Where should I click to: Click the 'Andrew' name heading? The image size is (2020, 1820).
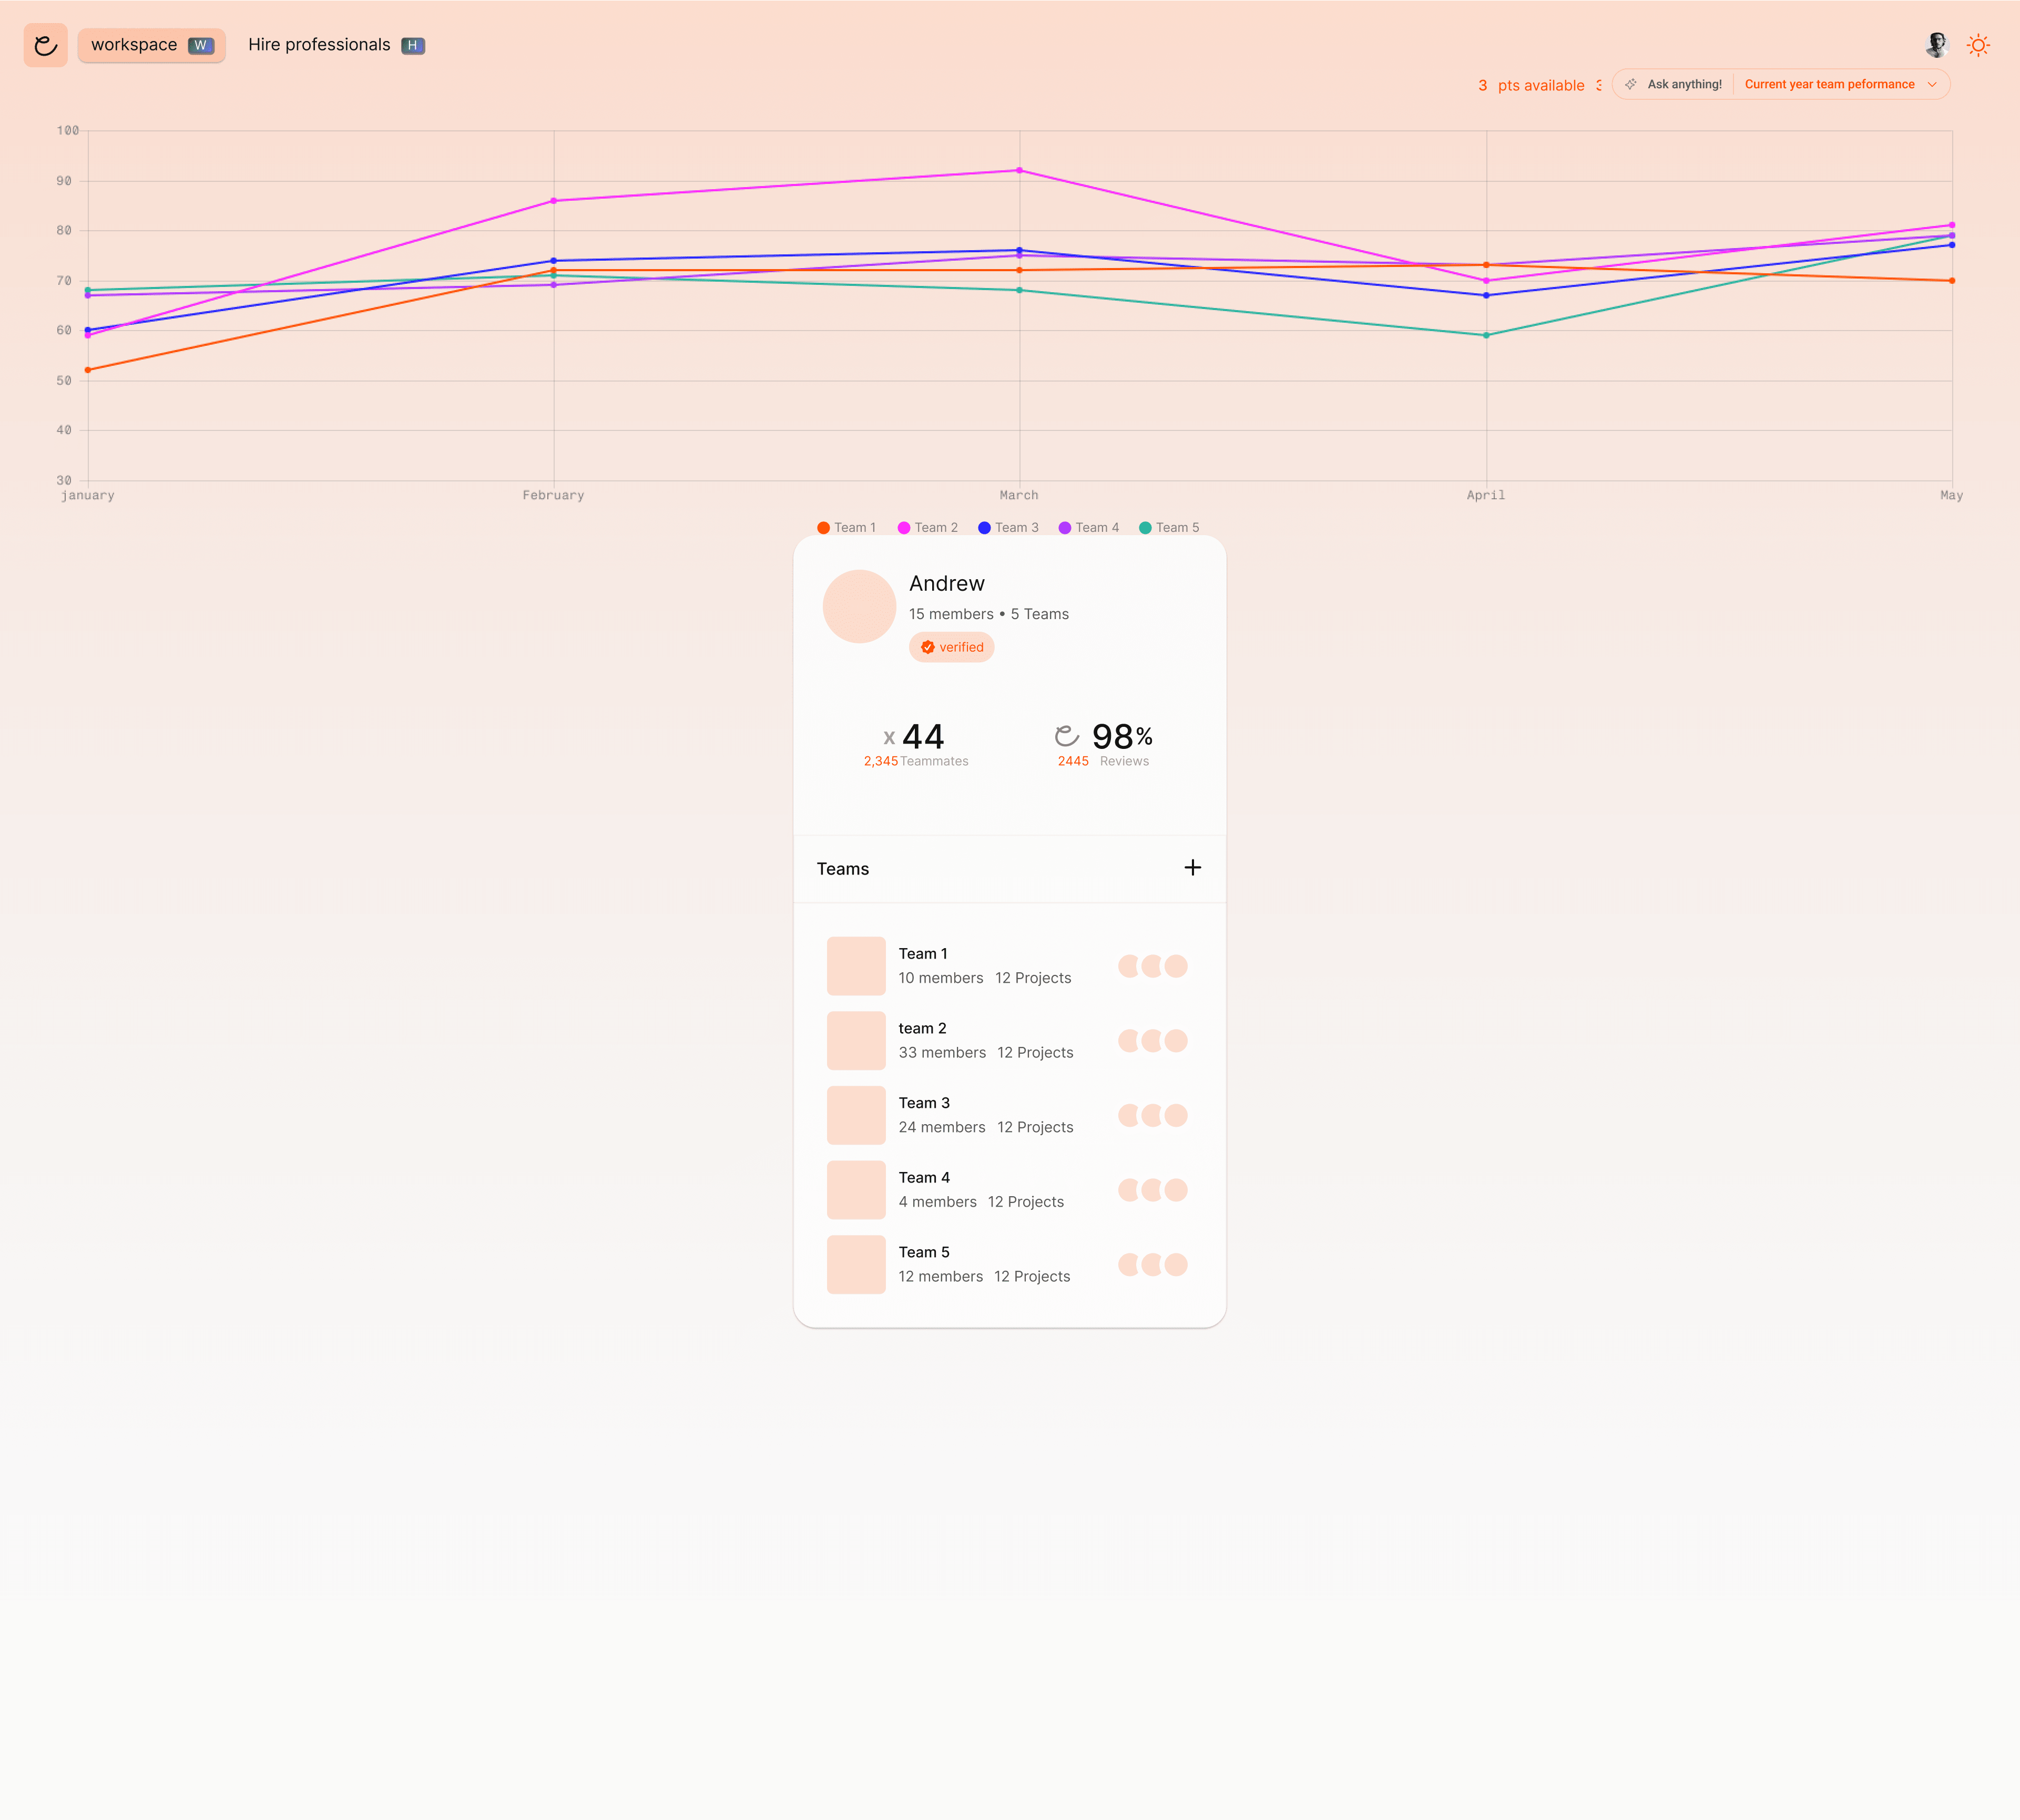point(946,583)
